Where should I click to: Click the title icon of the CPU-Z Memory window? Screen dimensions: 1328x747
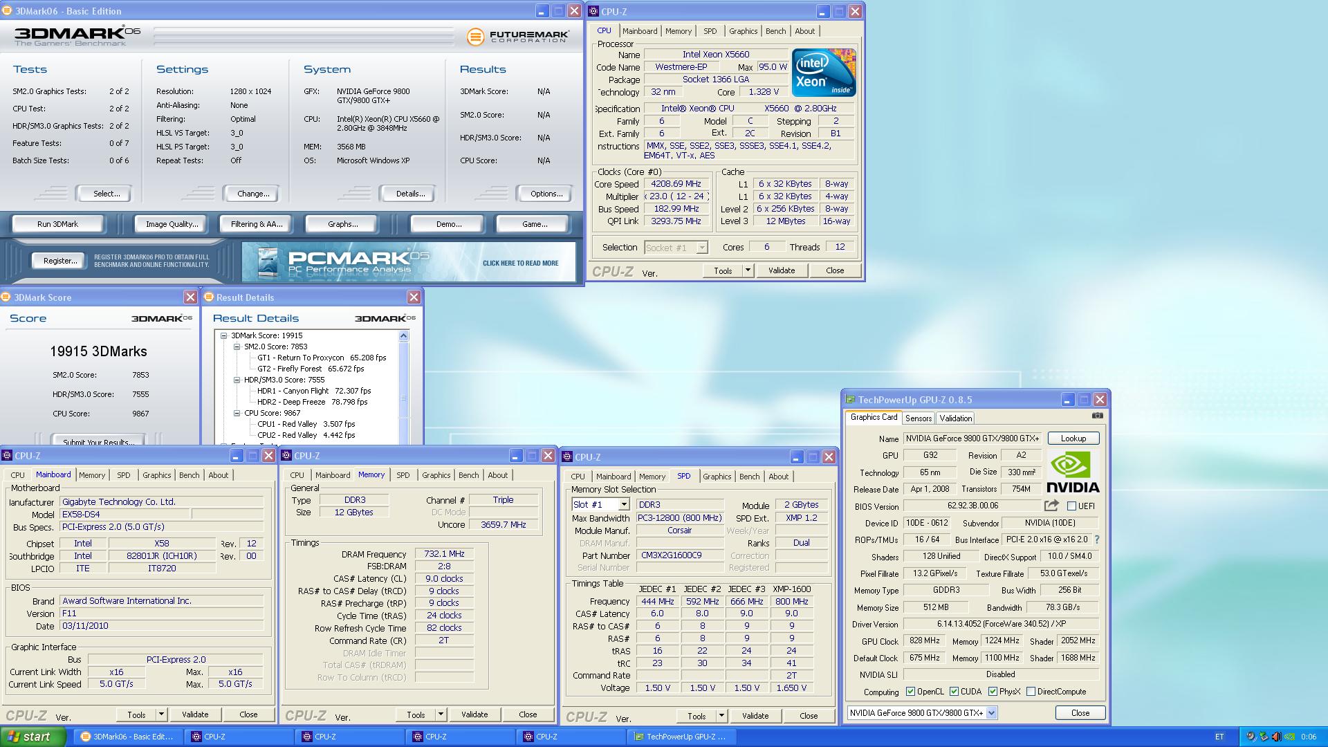click(x=286, y=455)
